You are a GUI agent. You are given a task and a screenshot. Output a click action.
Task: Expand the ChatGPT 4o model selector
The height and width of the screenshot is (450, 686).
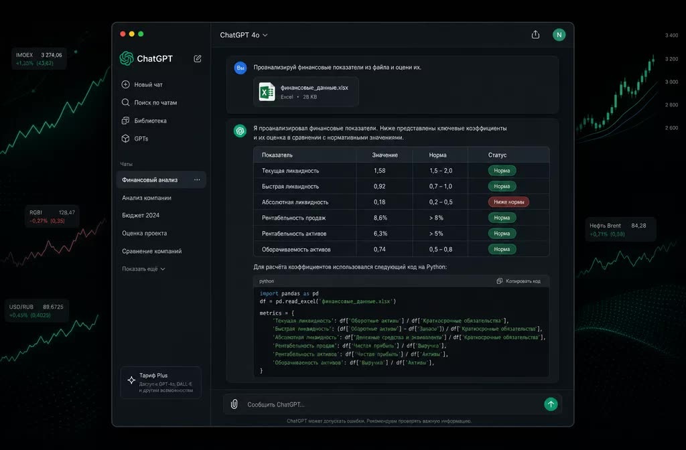pyautogui.click(x=244, y=35)
